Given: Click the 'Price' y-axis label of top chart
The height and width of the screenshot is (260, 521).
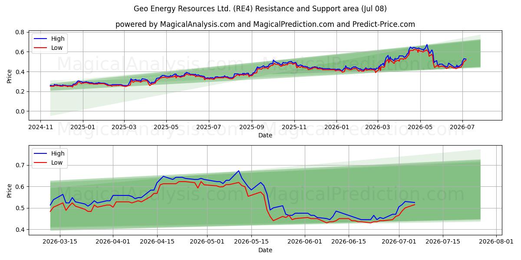Looking at the screenshot, I should click(x=10, y=76).
